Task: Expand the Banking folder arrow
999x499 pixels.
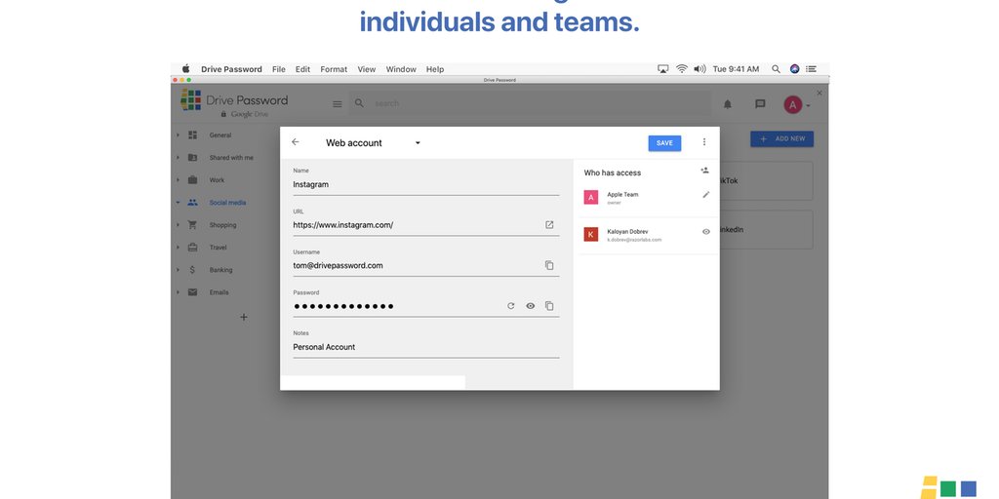Action: (178, 270)
